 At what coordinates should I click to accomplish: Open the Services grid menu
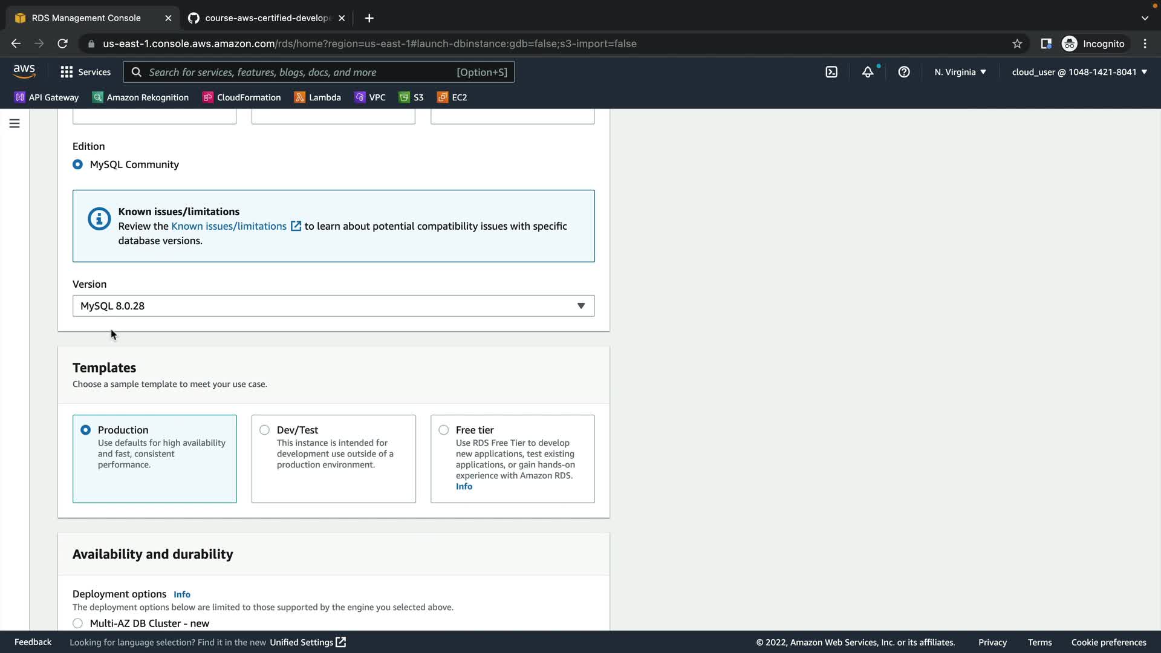pyautogui.click(x=85, y=72)
